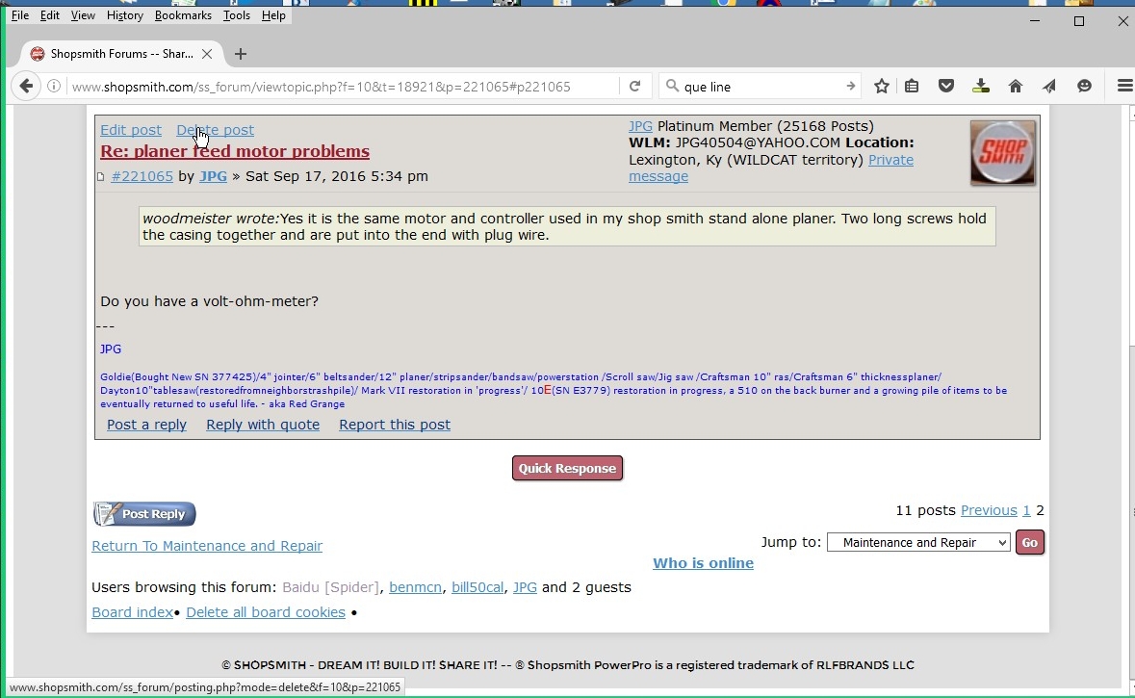Open the History menu

(124, 15)
